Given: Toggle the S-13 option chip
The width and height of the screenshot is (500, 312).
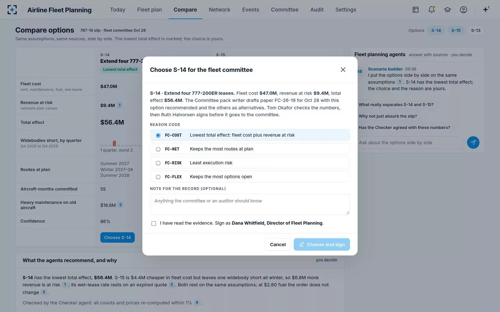Looking at the screenshot, I should click(x=476, y=31).
